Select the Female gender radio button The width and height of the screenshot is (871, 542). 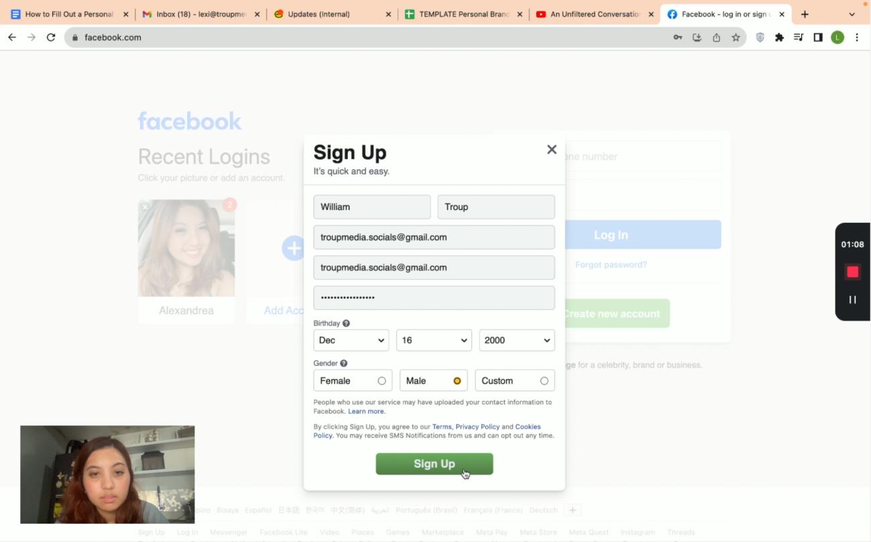click(382, 381)
